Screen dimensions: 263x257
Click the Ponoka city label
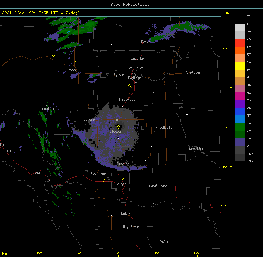pos(146,42)
